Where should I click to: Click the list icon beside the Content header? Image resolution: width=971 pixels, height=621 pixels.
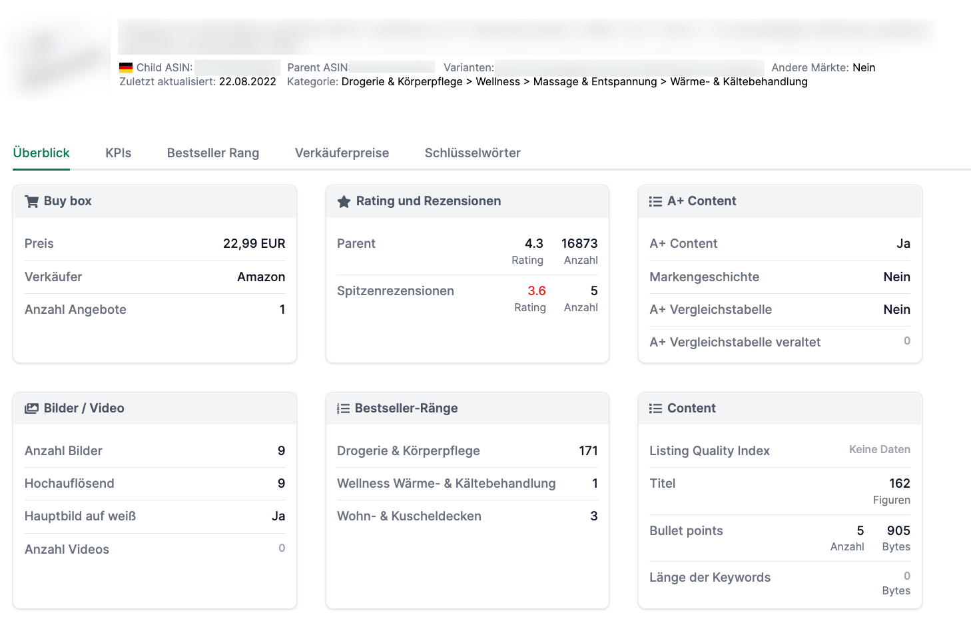pyautogui.click(x=656, y=408)
